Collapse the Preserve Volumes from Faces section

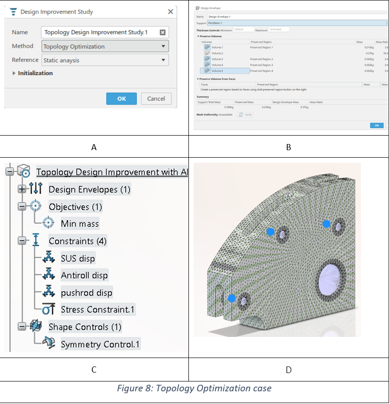pos(198,79)
